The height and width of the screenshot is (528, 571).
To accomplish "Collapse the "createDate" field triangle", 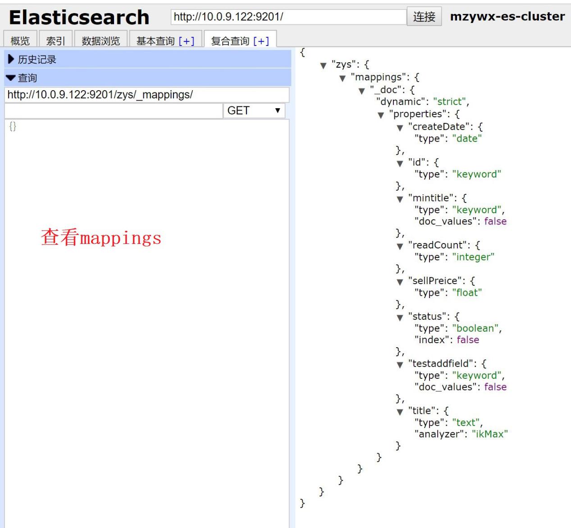I will click(x=400, y=128).
